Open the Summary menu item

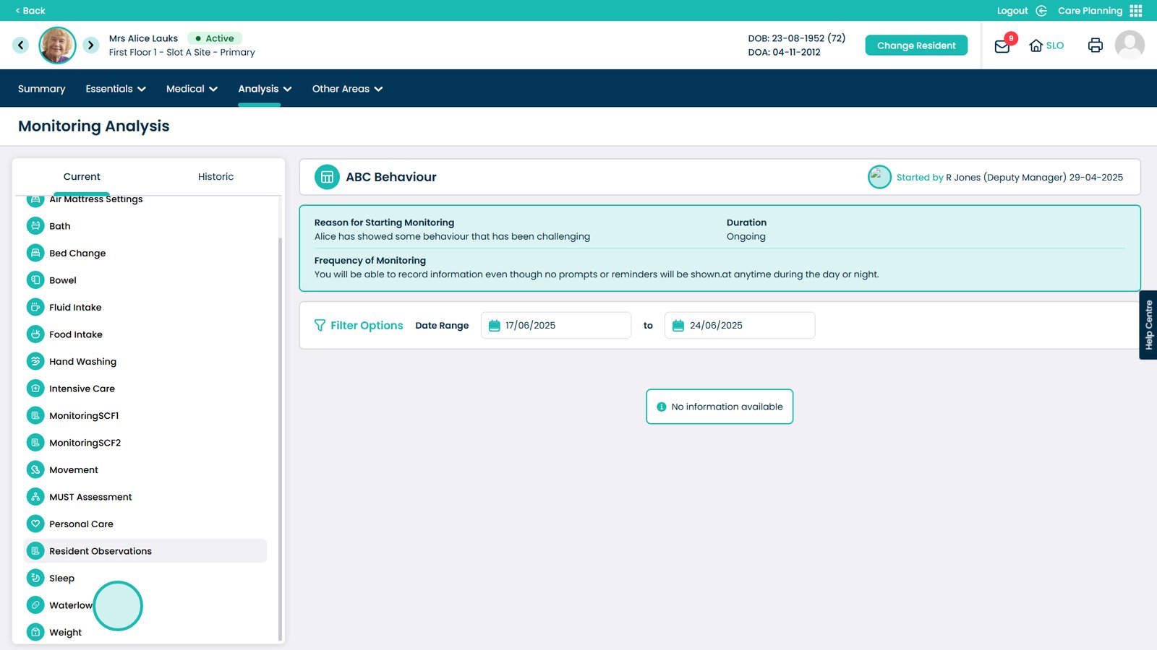(x=41, y=89)
